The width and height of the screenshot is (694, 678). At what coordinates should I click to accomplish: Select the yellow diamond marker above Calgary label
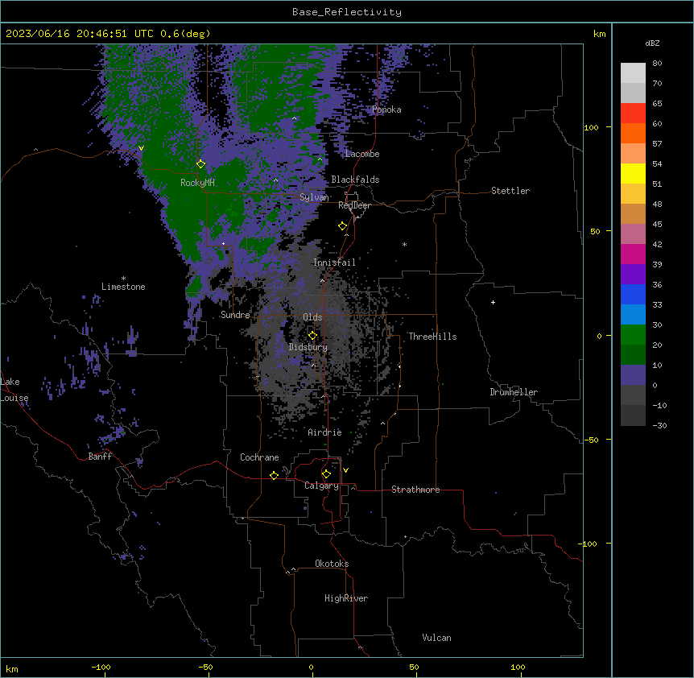tap(326, 474)
